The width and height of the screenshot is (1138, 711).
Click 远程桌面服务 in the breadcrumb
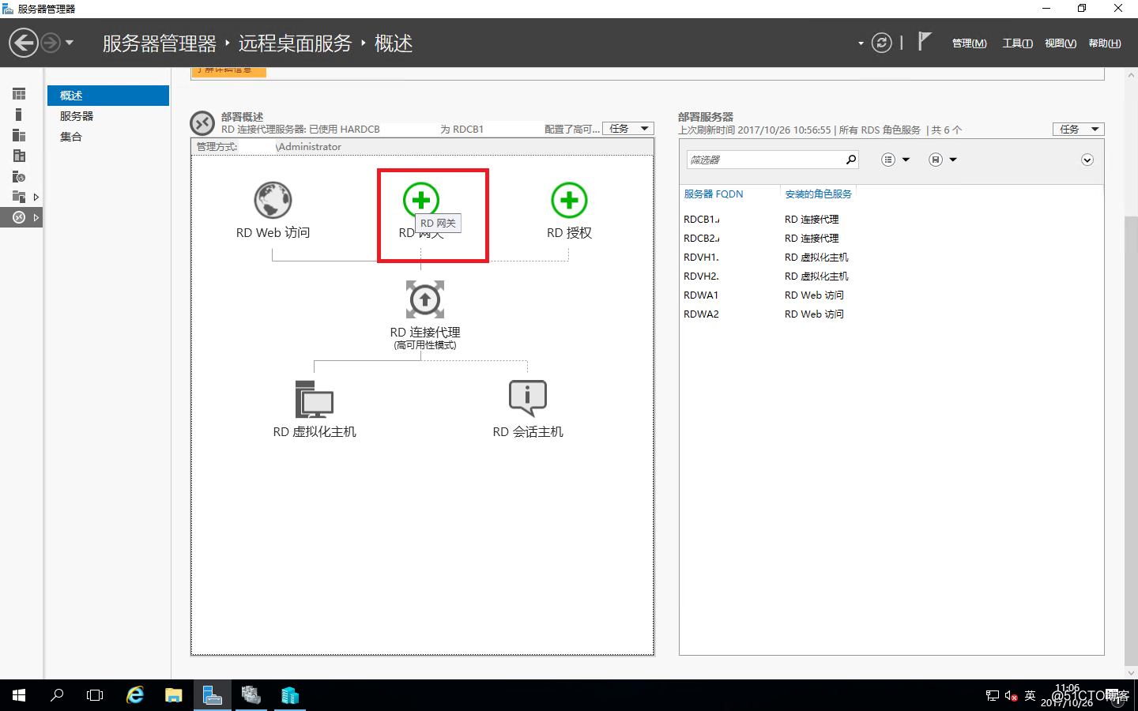coord(295,43)
